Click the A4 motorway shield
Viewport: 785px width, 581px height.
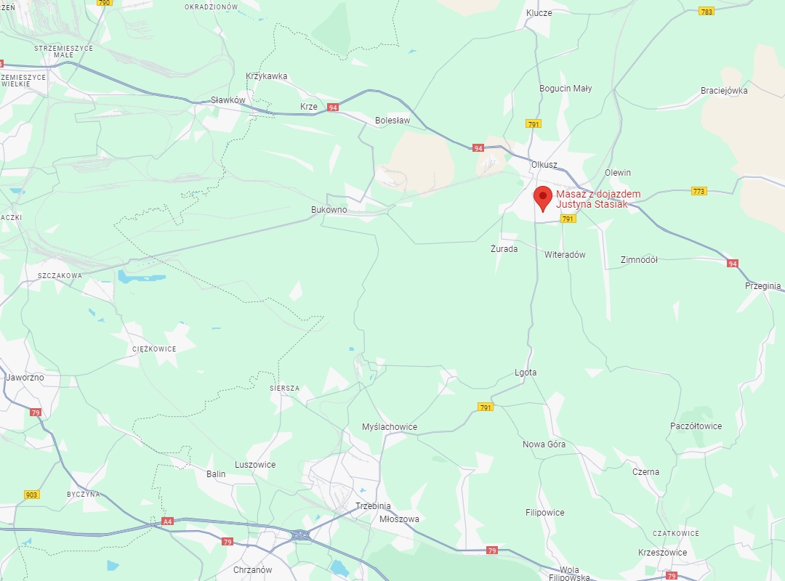point(168,521)
